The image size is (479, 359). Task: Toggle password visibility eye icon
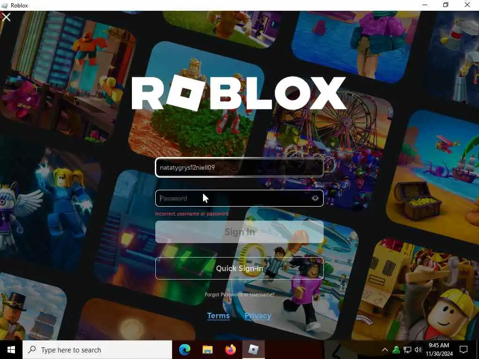click(315, 198)
